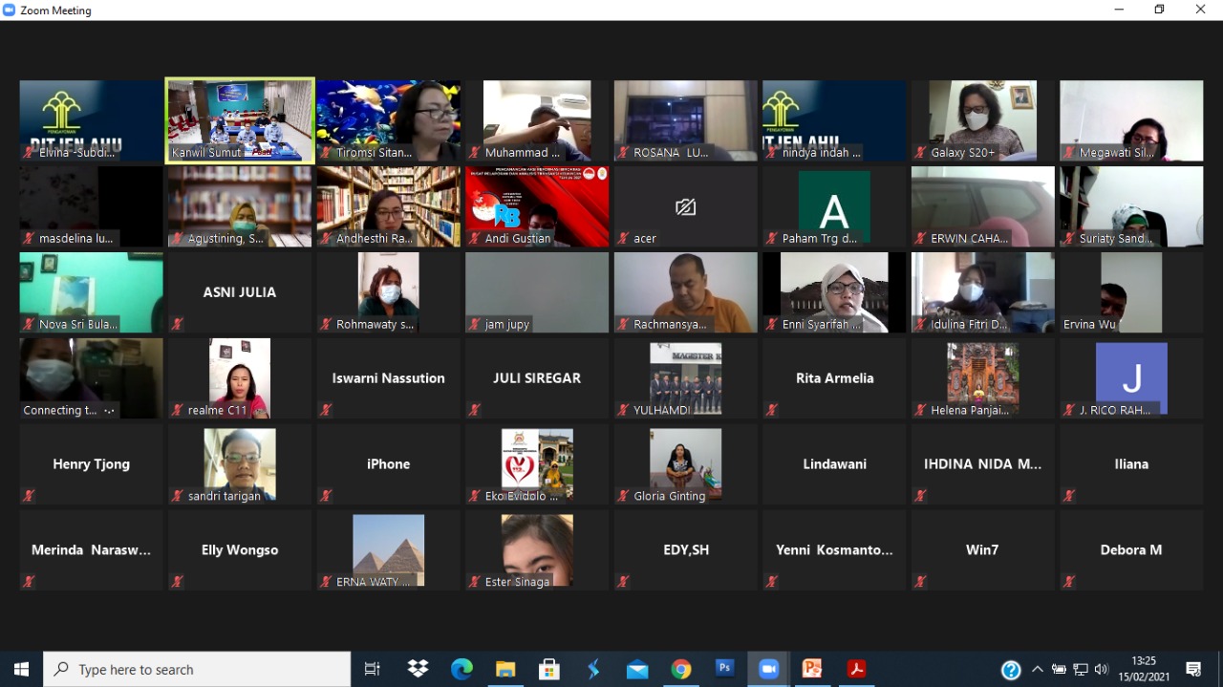Expand hidden system tray icons
The width and height of the screenshot is (1223, 687).
[x=1038, y=670]
